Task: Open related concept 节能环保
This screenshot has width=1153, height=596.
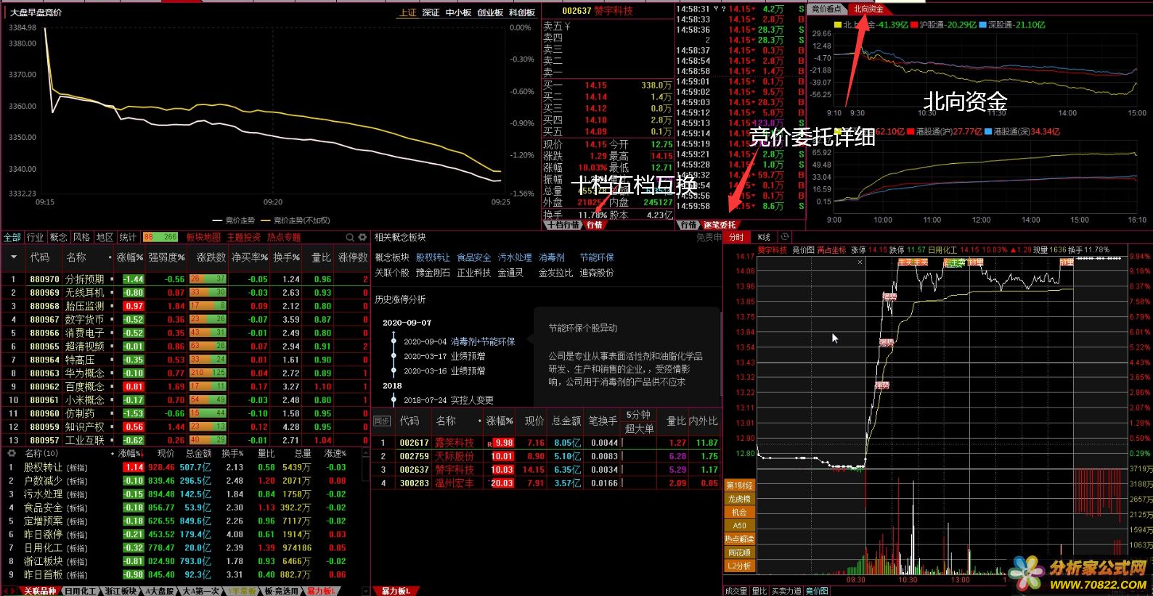Action: click(x=597, y=257)
